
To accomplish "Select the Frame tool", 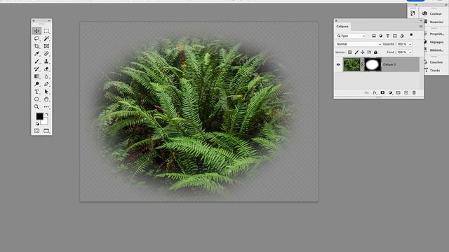I will pyautogui.click(x=46, y=46).
